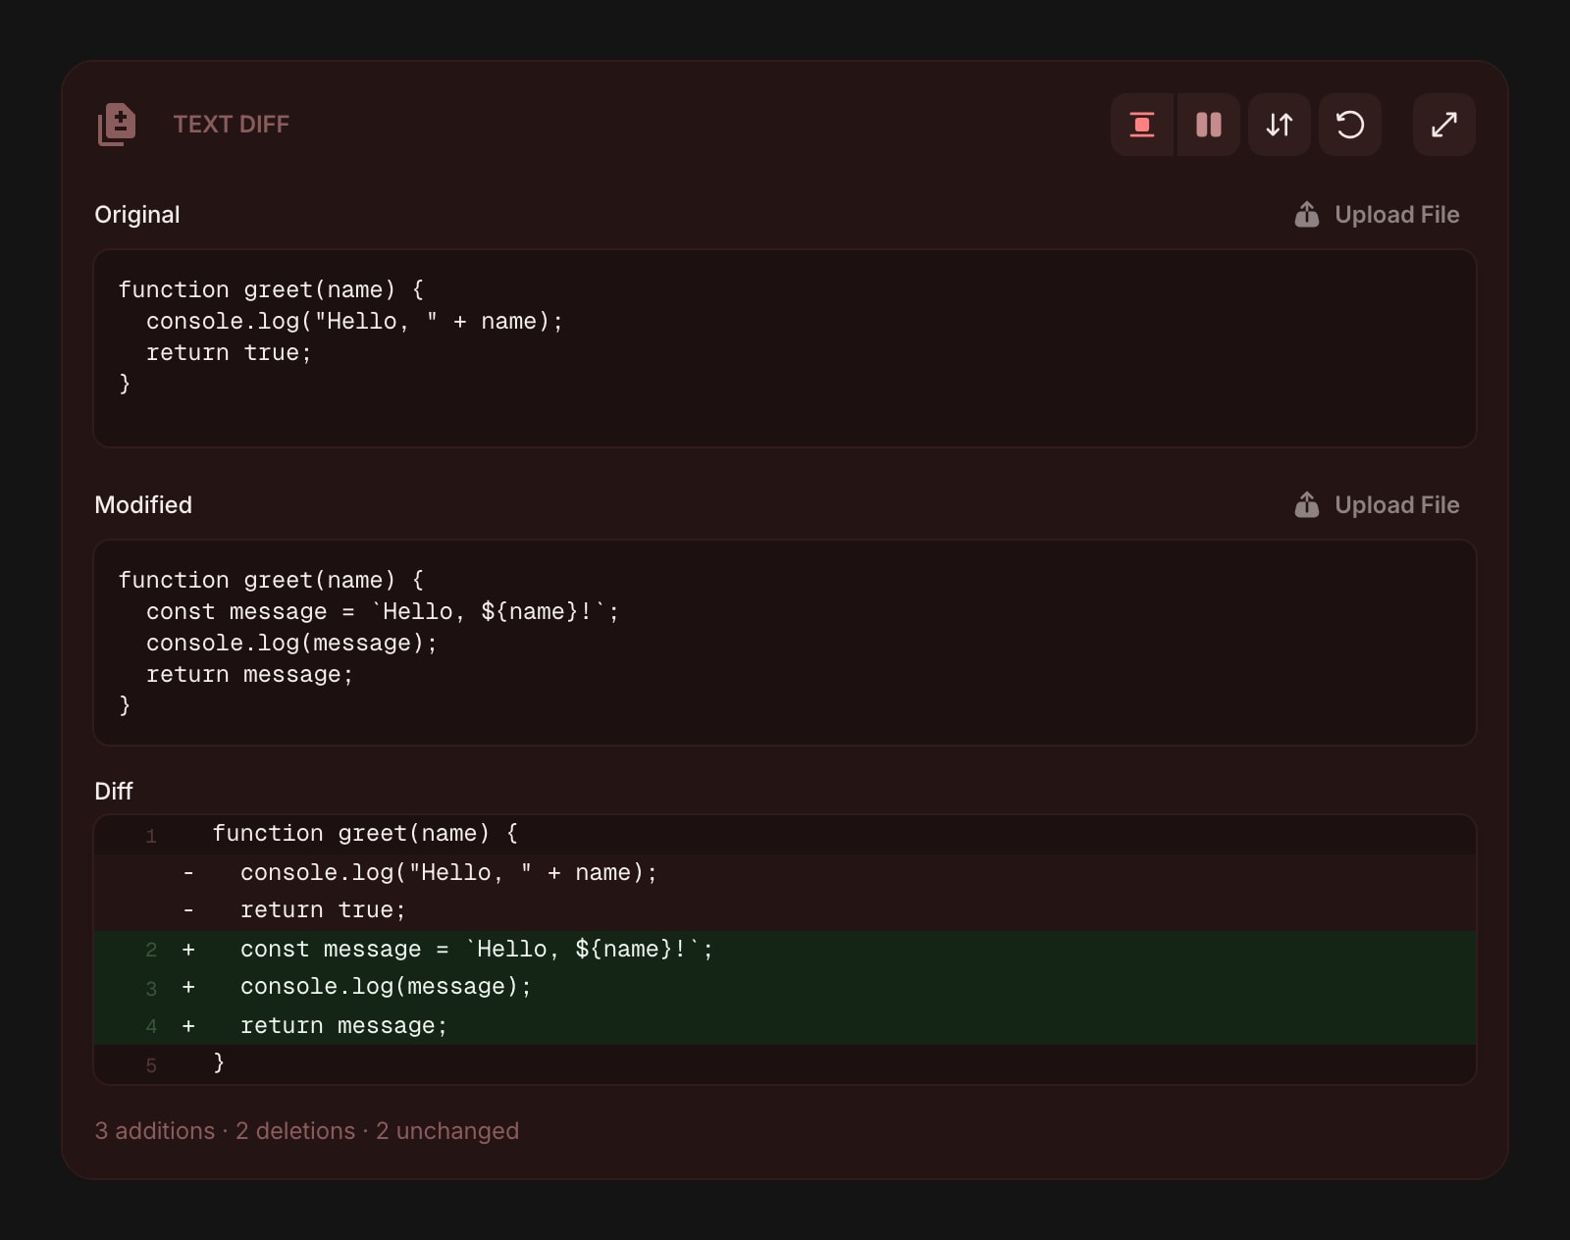Click the upload icon beside Original

coord(1305,214)
